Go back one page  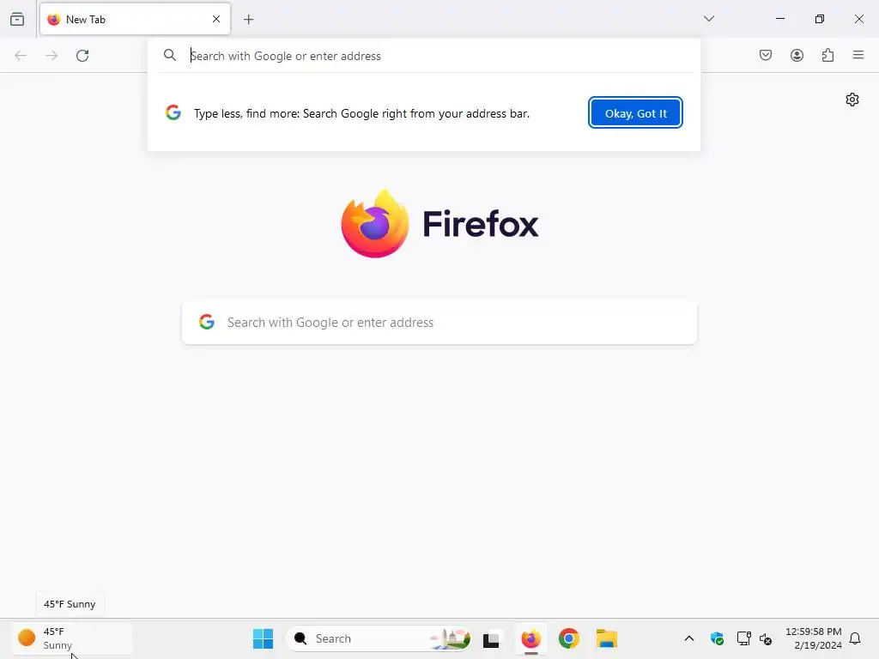click(x=21, y=56)
